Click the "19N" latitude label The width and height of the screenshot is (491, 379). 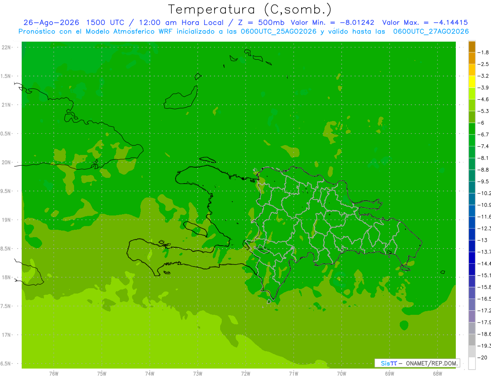click(x=7, y=220)
